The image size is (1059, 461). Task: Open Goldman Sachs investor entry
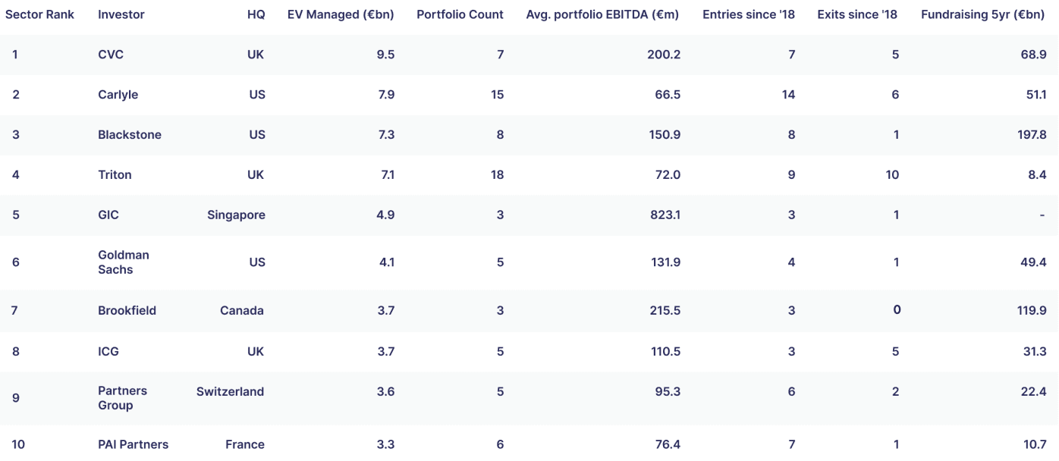pyautogui.click(x=124, y=262)
